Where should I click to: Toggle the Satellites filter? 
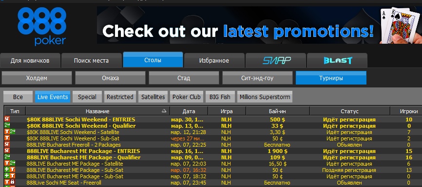[x=153, y=97]
